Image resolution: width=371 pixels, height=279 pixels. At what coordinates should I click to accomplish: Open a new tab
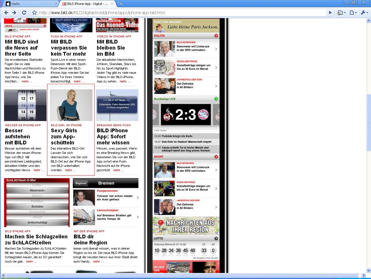[120, 4]
